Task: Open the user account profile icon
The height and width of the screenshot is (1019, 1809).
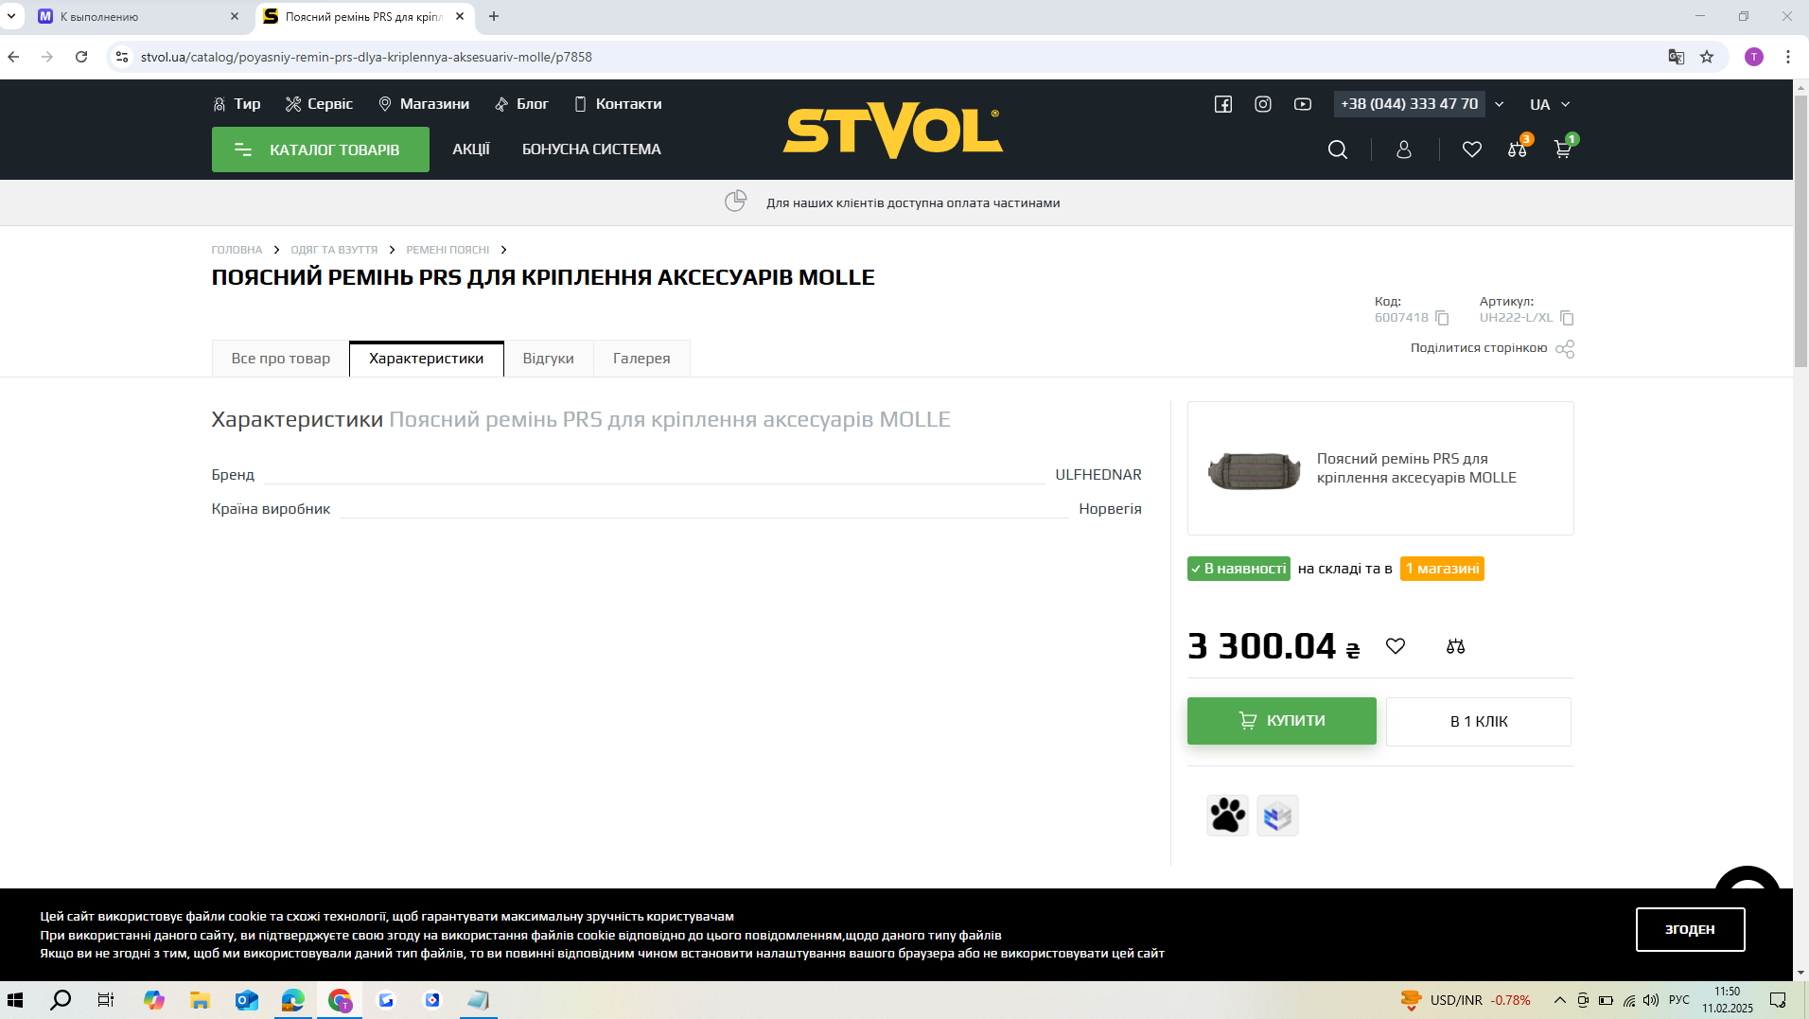Action: click(1404, 149)
